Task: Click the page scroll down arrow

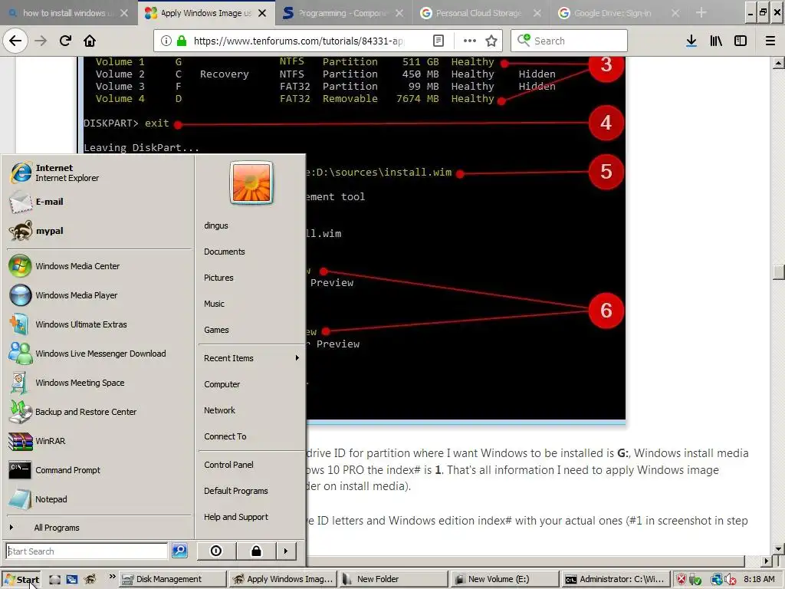Action: 779,549
